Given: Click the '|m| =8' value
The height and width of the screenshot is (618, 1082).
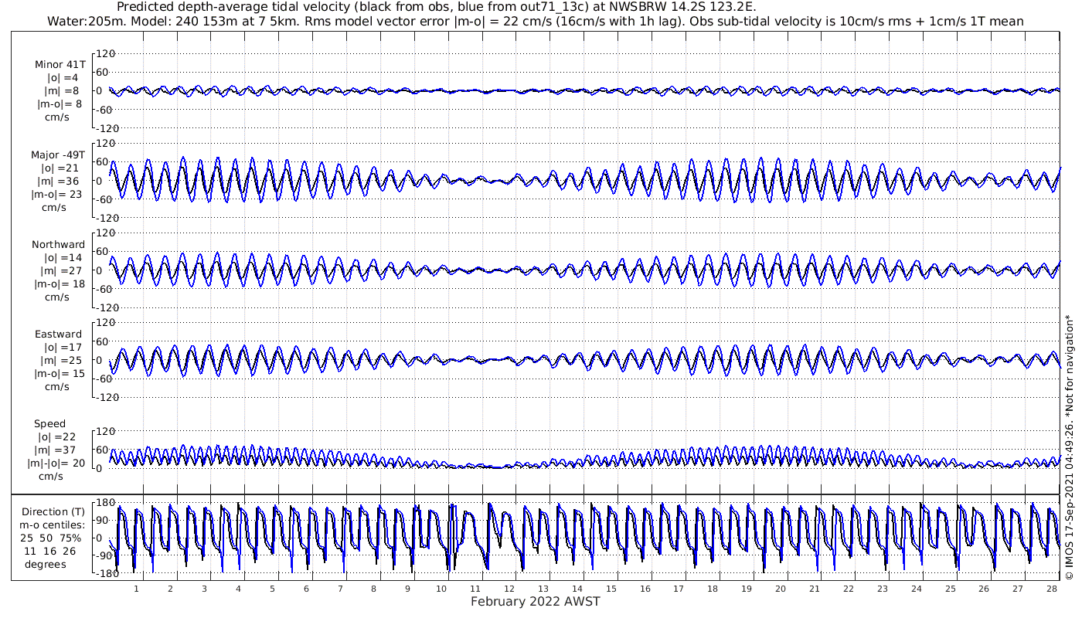Looking at the screenshot, I should (61, 91).
